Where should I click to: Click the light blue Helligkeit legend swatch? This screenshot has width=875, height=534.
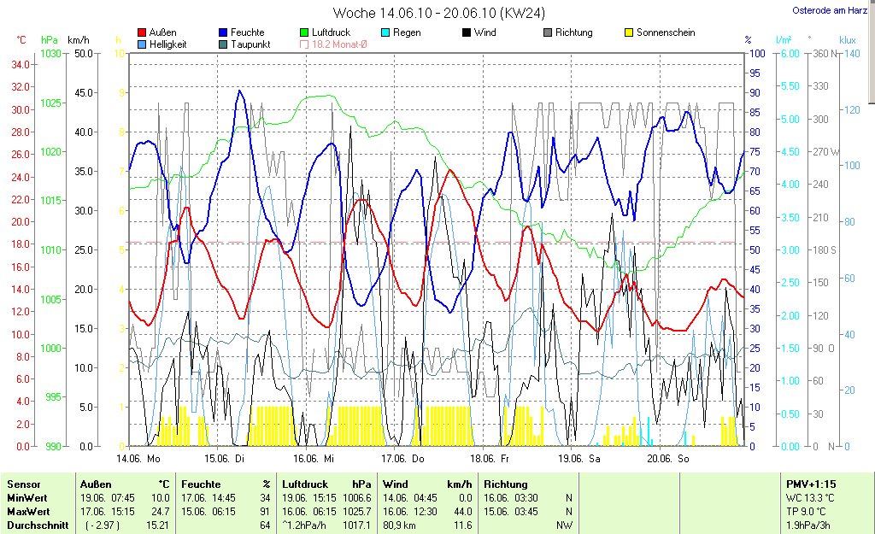coord(142,44)
